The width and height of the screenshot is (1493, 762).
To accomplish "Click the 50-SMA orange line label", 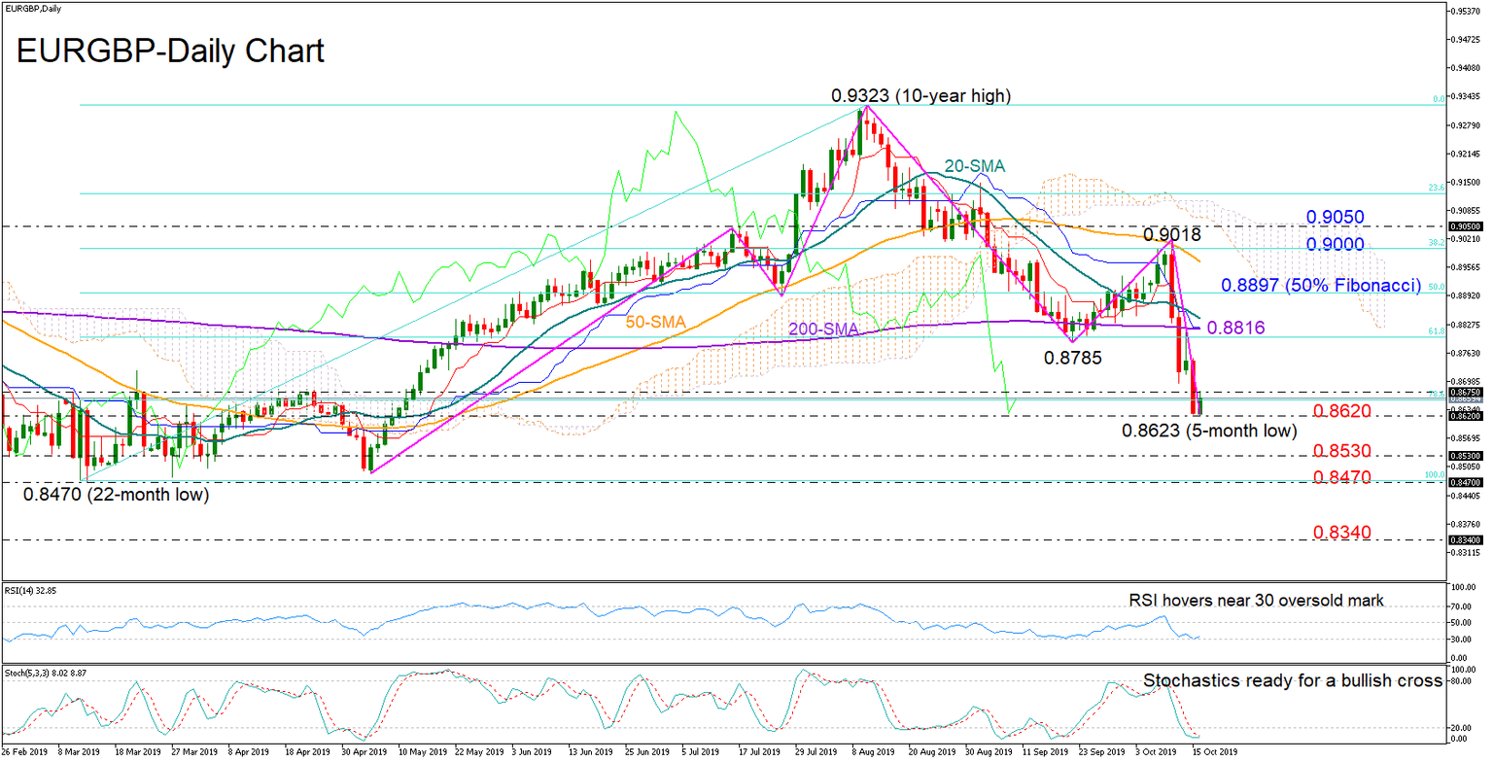I will (656, 321).
